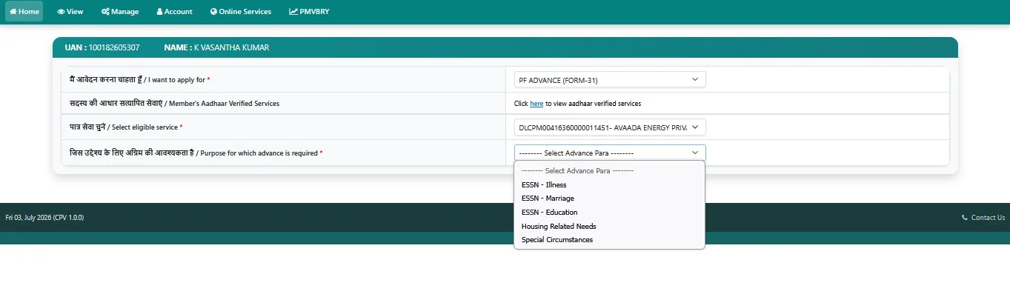
Task: Open Contact Us in the footer
Action: pos(983,218)
